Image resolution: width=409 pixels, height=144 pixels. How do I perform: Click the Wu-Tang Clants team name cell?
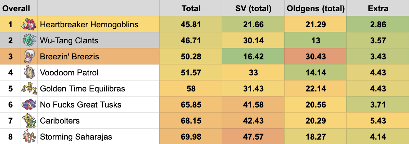(x=69, y=40)
